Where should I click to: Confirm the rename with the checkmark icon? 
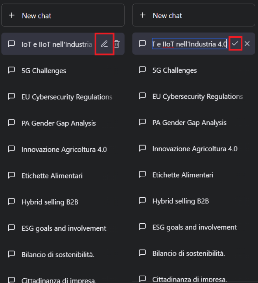[x=235, y=44]
